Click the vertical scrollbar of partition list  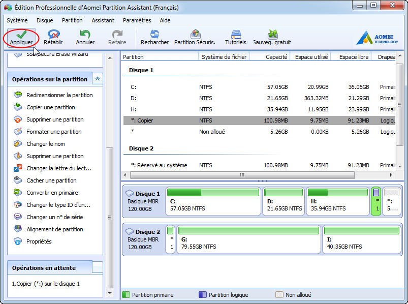pyautogui.click(x=399, y=105)
